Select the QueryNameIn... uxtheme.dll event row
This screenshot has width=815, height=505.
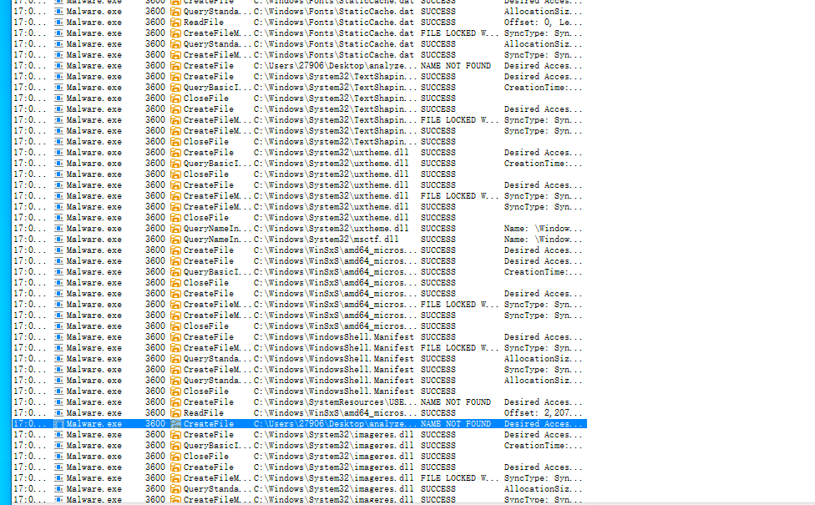(x=300, y=229)
